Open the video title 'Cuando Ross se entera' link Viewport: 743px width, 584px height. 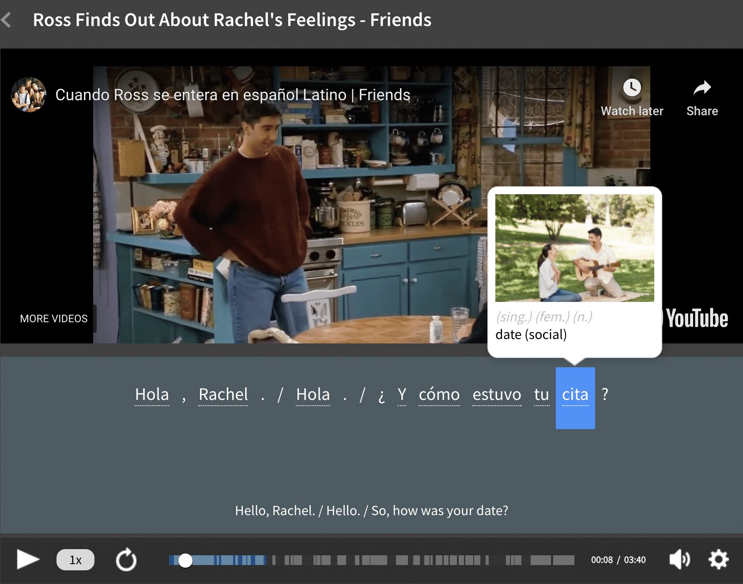233,95
